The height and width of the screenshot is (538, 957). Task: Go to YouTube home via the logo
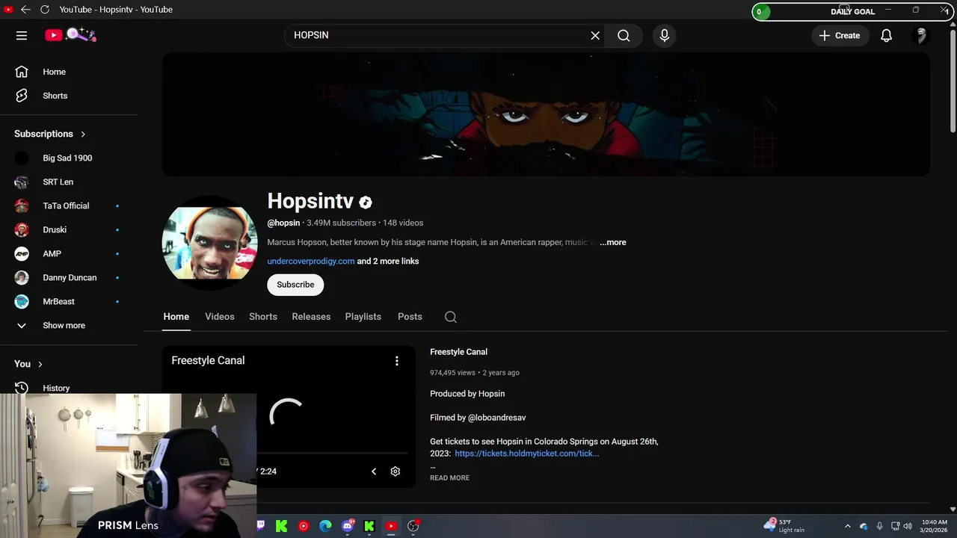pyautogui.click(x=70, y=35)
